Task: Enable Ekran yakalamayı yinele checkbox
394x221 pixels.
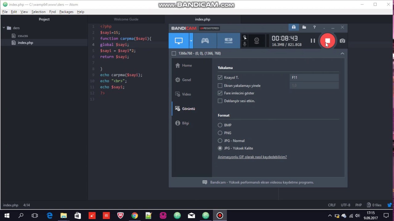Action: pos(220,86)
